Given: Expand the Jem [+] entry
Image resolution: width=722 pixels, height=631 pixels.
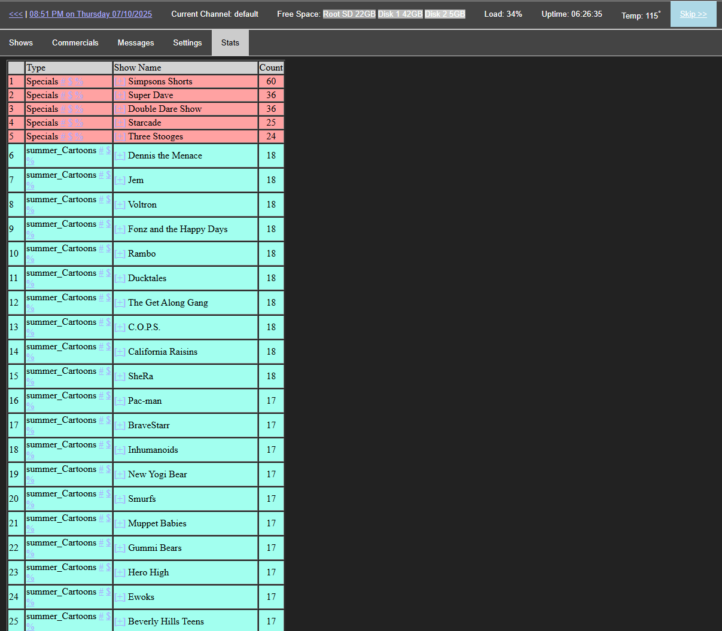Looking at the screenshot, I should point(120,181).
